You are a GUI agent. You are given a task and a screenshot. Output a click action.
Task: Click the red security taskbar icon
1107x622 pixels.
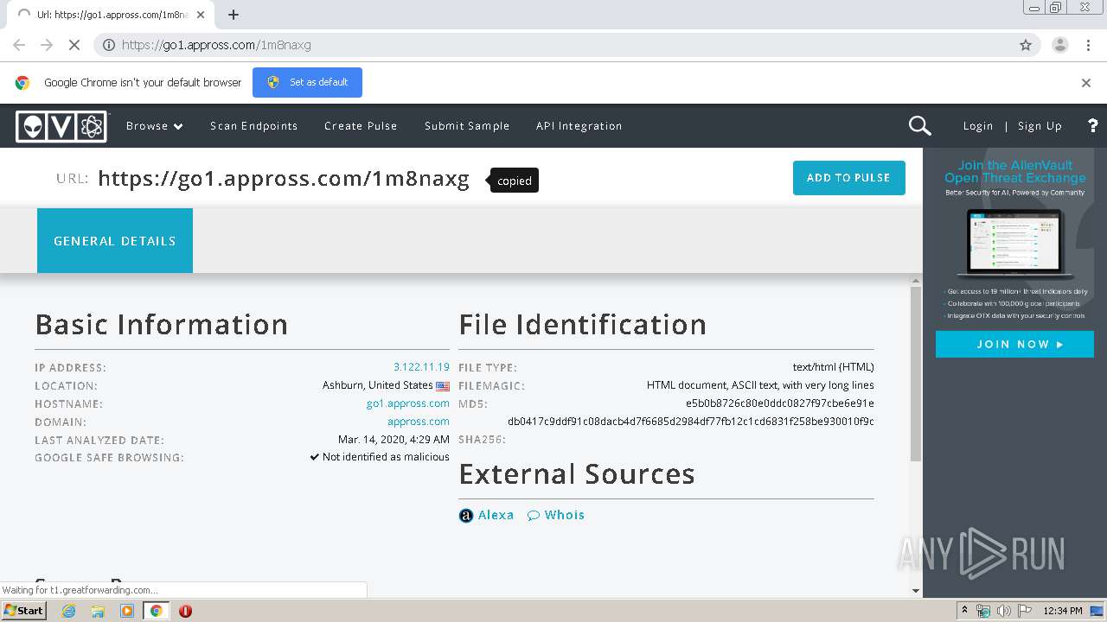pos(185,611)
